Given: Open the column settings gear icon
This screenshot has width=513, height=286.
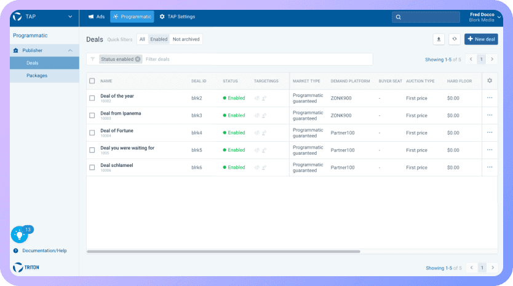Looking at the screenshot, I should click(x=490, y=80).
